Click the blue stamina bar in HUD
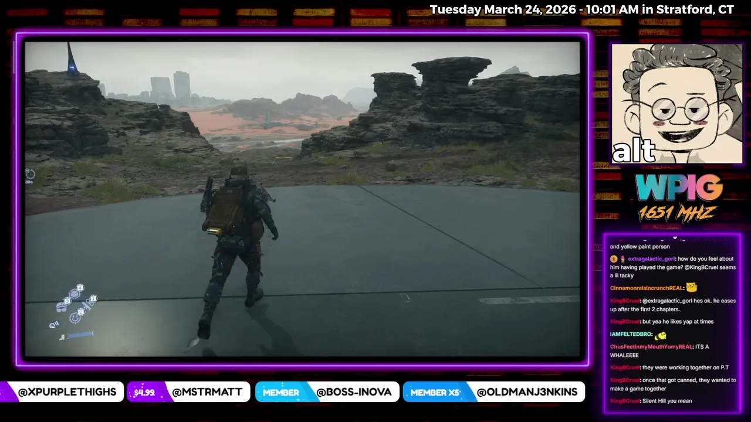 [80, 335]
